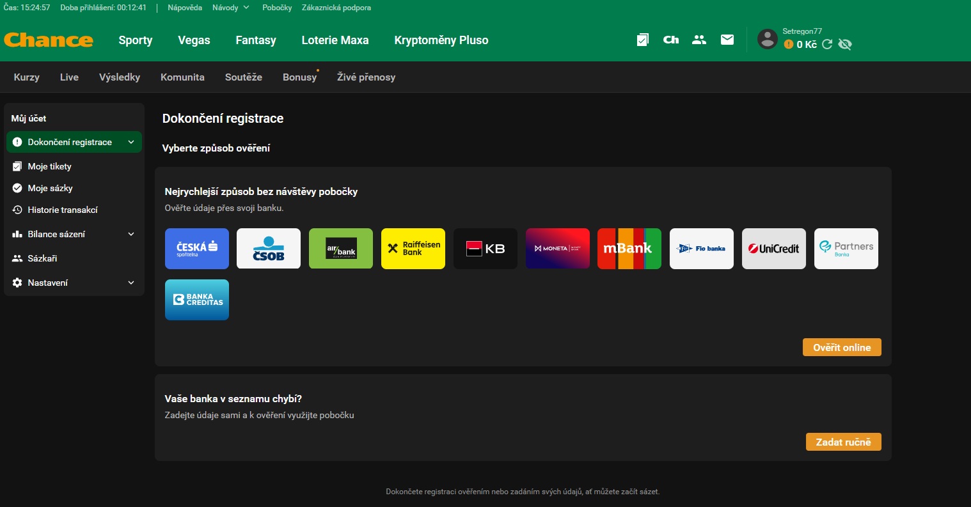Select ČSOB bank logo

269,249
